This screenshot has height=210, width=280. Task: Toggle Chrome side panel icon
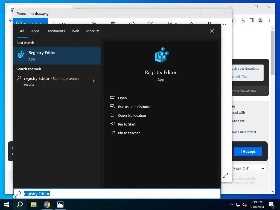[252, 20]
